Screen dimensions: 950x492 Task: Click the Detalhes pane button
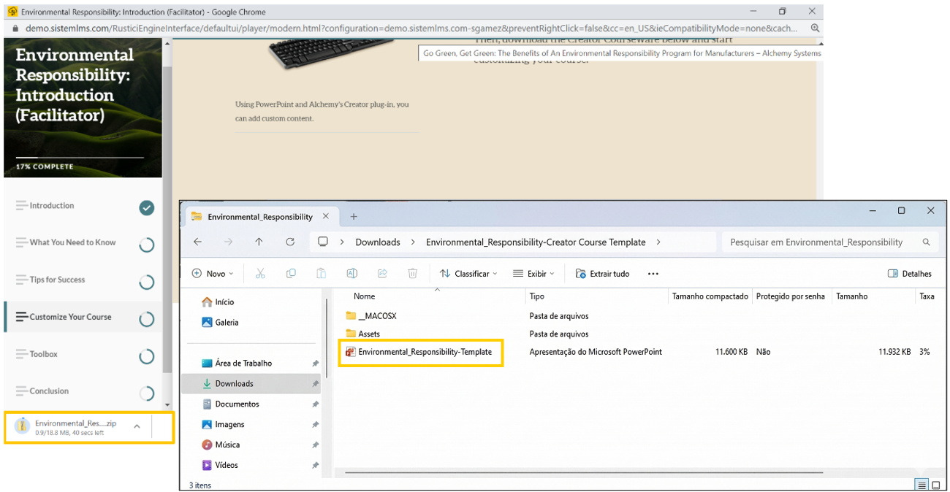(x=909, y=274)
